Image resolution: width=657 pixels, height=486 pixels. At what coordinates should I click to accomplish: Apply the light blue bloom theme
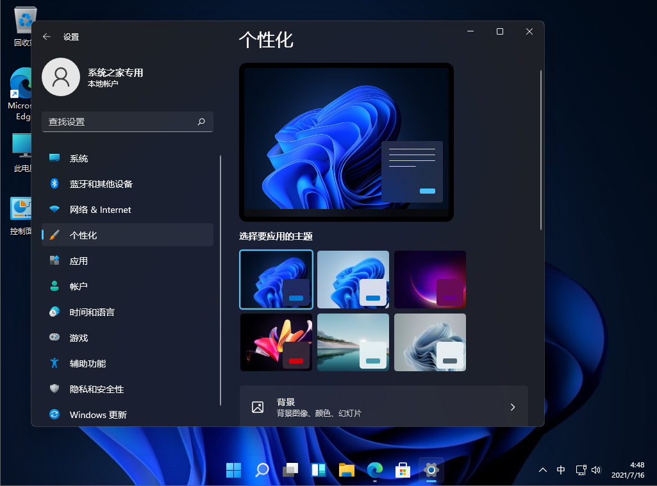pyautogui.click(x=353, y=280)
